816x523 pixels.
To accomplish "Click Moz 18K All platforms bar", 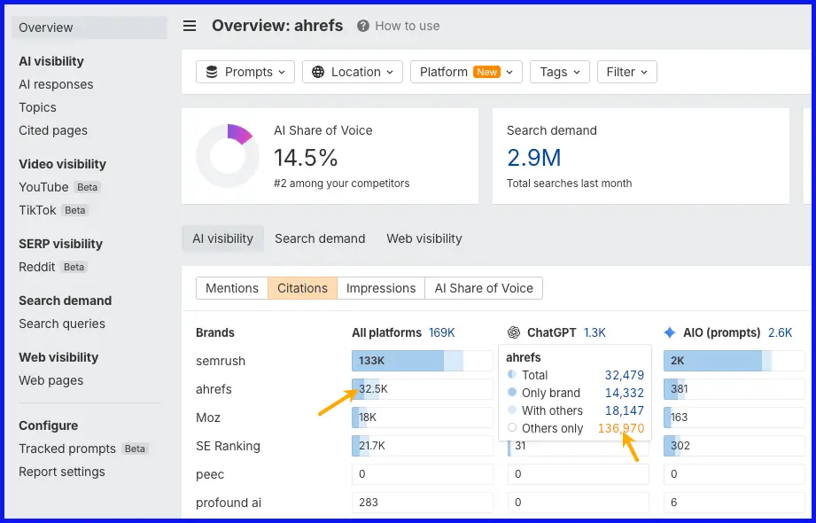I will pyautogui.click(x=422, y=418).
